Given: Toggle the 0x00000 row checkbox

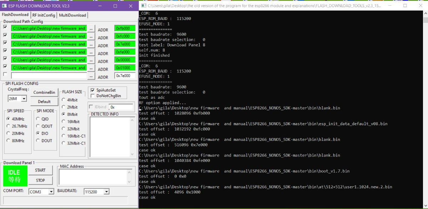Looking at the screenshot, I should point(5,58).
